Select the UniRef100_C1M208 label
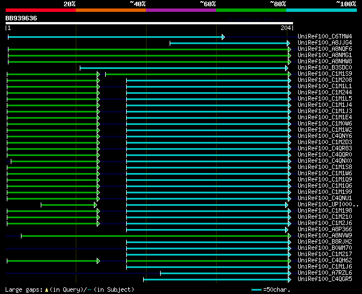This screenshot has width=362, height=294. pos(325,80)
